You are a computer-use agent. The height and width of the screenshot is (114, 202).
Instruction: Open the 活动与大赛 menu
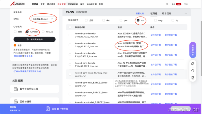coord(92,4)
